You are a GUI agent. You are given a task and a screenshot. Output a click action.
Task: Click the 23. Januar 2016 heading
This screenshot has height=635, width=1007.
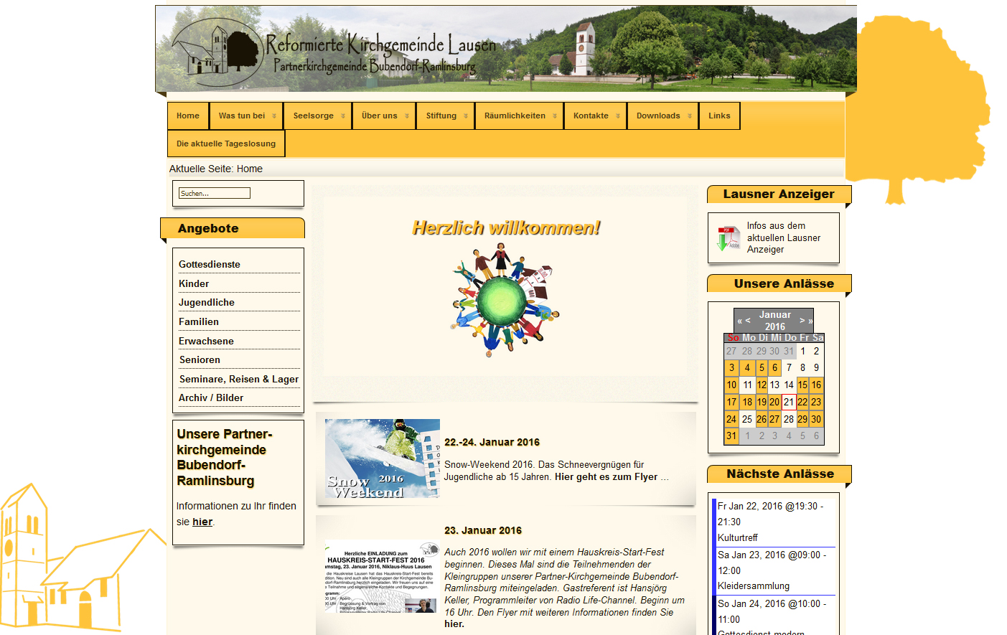483,530
